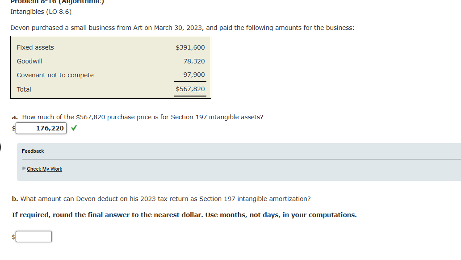The height and width of the screenshot is (260, 461).
Task: Select the Fixed assets amount $391,600
Action: tap(190, 47)
